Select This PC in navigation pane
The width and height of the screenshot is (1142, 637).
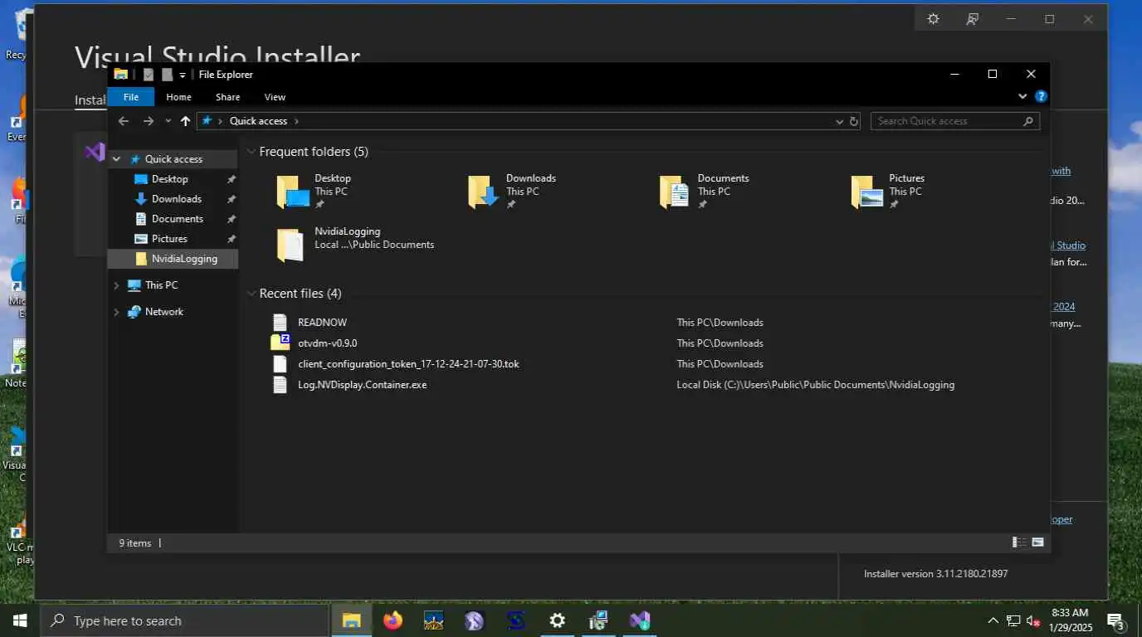pos(161,285)
